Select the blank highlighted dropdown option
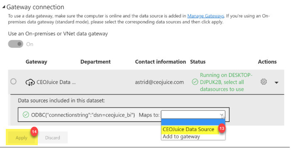The image size is (291, 151). point(193,122)
